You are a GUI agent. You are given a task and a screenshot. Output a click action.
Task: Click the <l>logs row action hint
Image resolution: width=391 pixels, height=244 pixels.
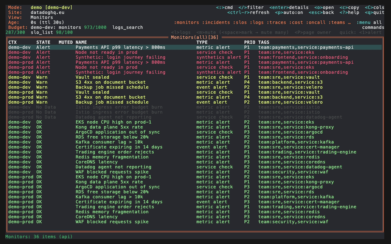point(181,32)
